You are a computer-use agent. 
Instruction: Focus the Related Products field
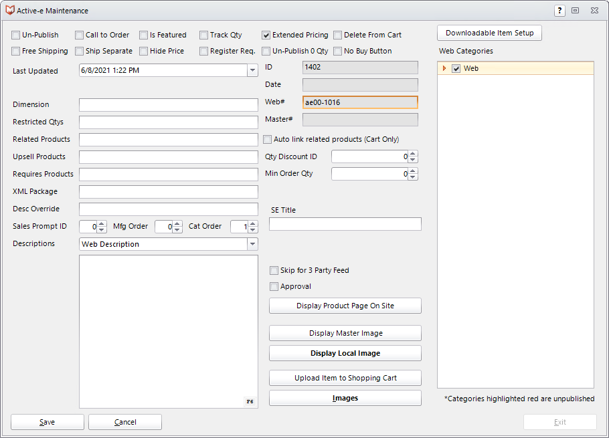point(169,140)
